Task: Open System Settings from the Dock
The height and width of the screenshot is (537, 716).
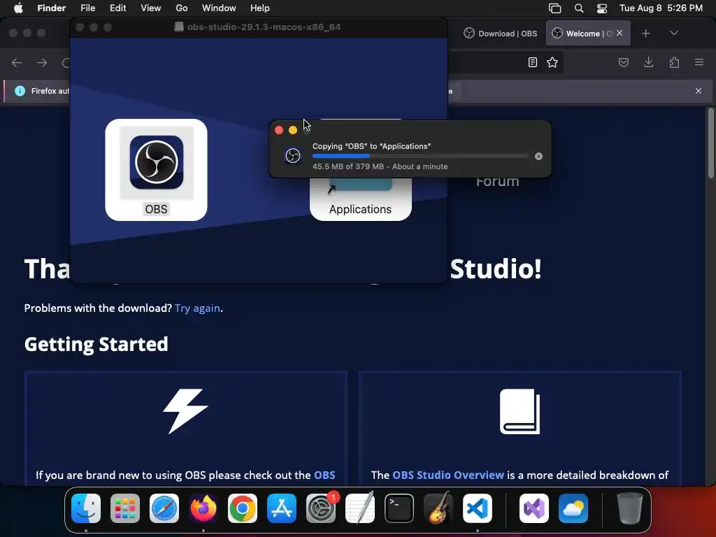Action: [x=321, y=508]
